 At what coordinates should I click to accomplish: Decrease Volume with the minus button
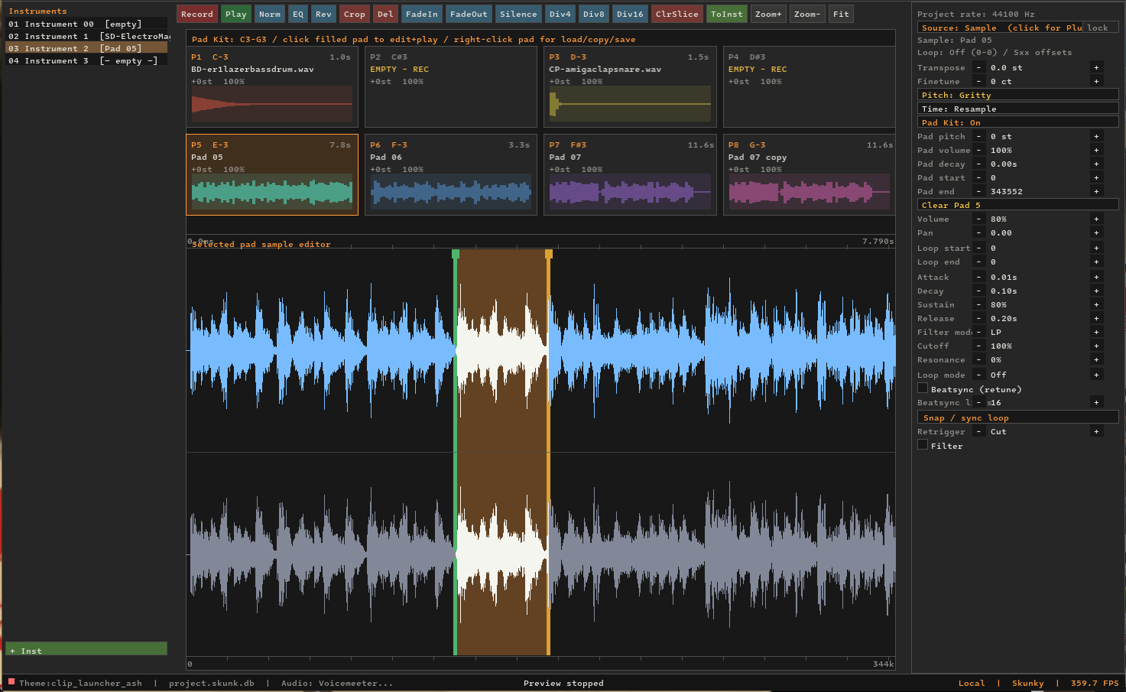pyautogui.click(x=978, y=219)
